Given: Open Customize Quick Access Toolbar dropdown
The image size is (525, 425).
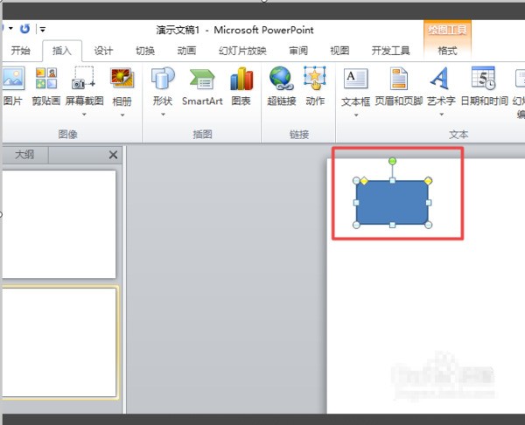Looking at the screenshot, I should coord(43,29).
